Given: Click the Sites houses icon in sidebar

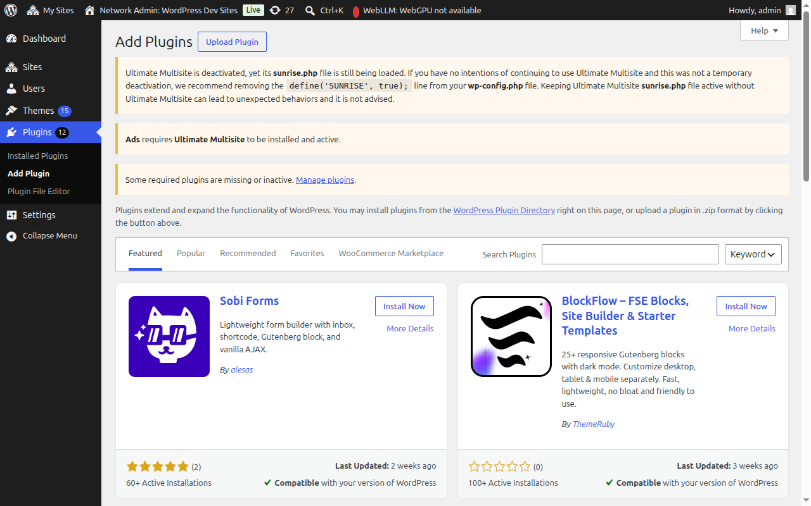Looking at the screenshot, I should [x=11, y=67].
